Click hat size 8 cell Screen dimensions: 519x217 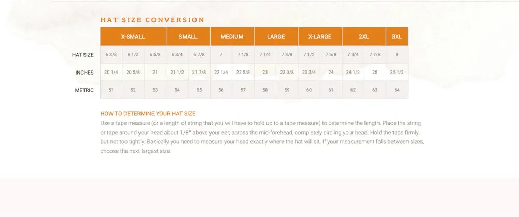coord(397,54)
